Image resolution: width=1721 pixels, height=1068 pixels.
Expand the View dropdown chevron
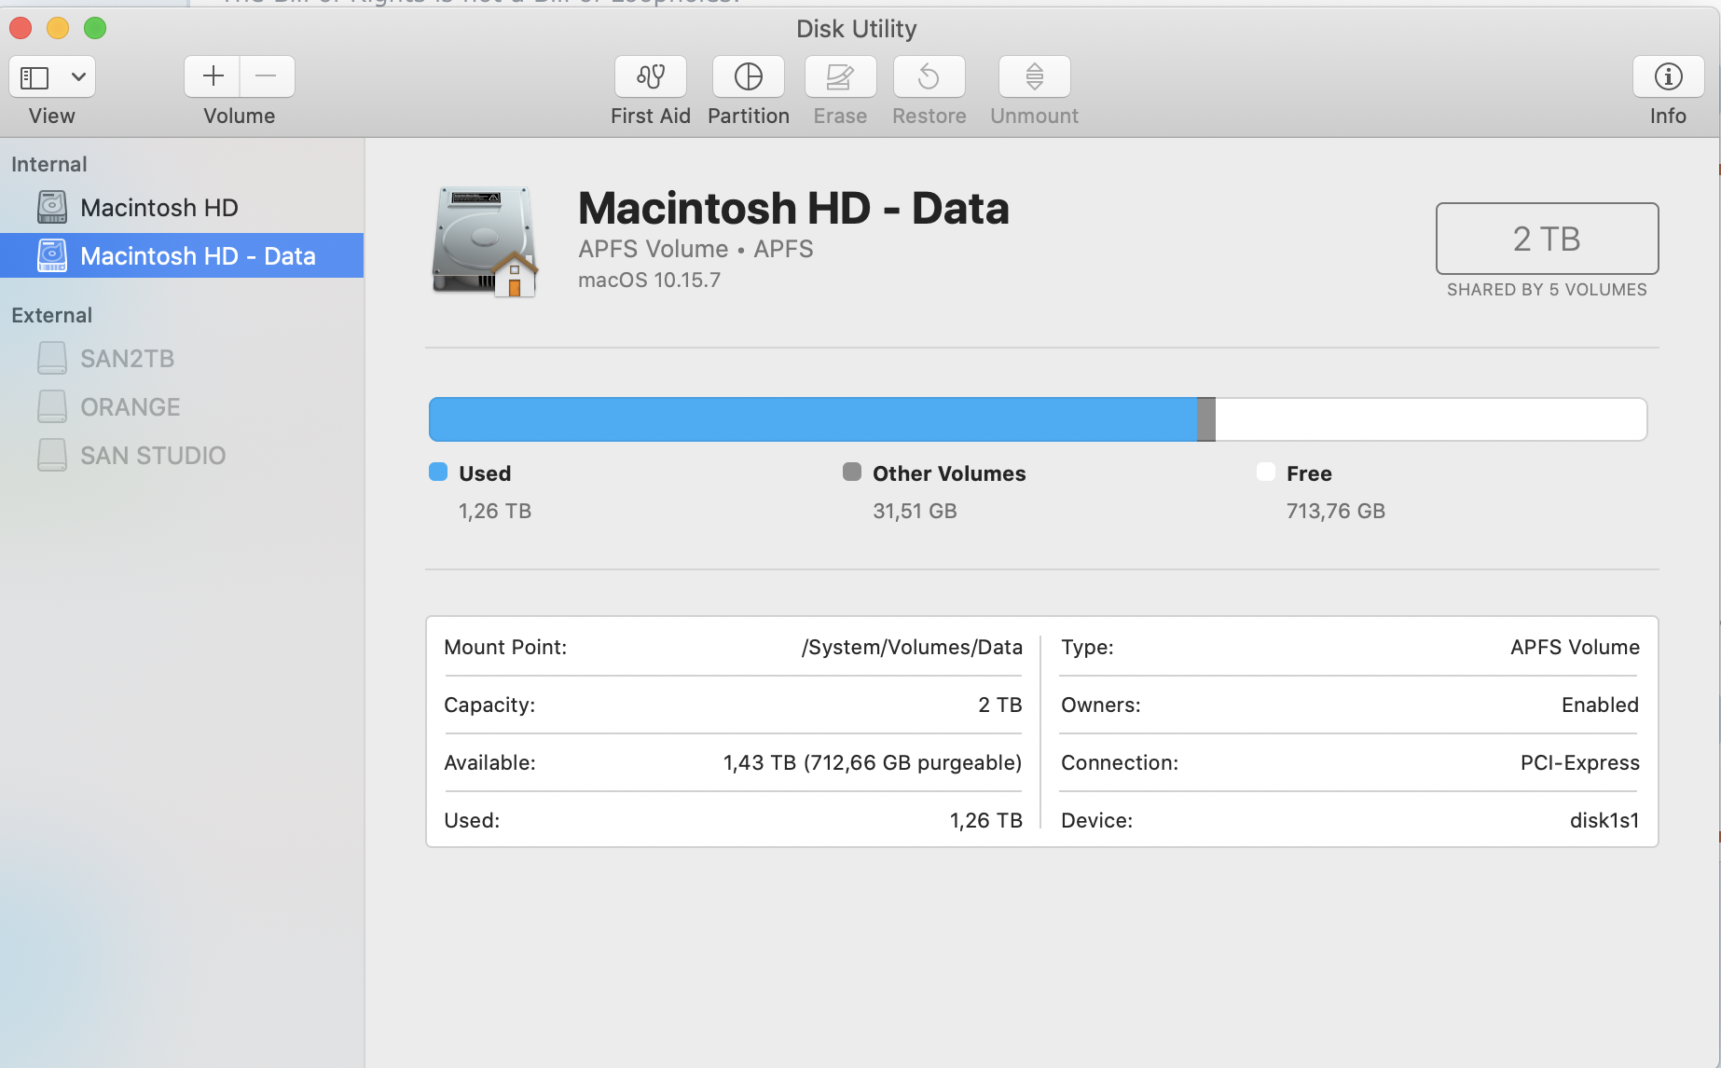point(79,77)
